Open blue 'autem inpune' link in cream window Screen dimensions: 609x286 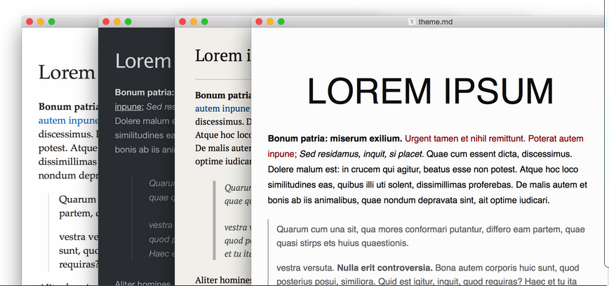click(223, 109)
